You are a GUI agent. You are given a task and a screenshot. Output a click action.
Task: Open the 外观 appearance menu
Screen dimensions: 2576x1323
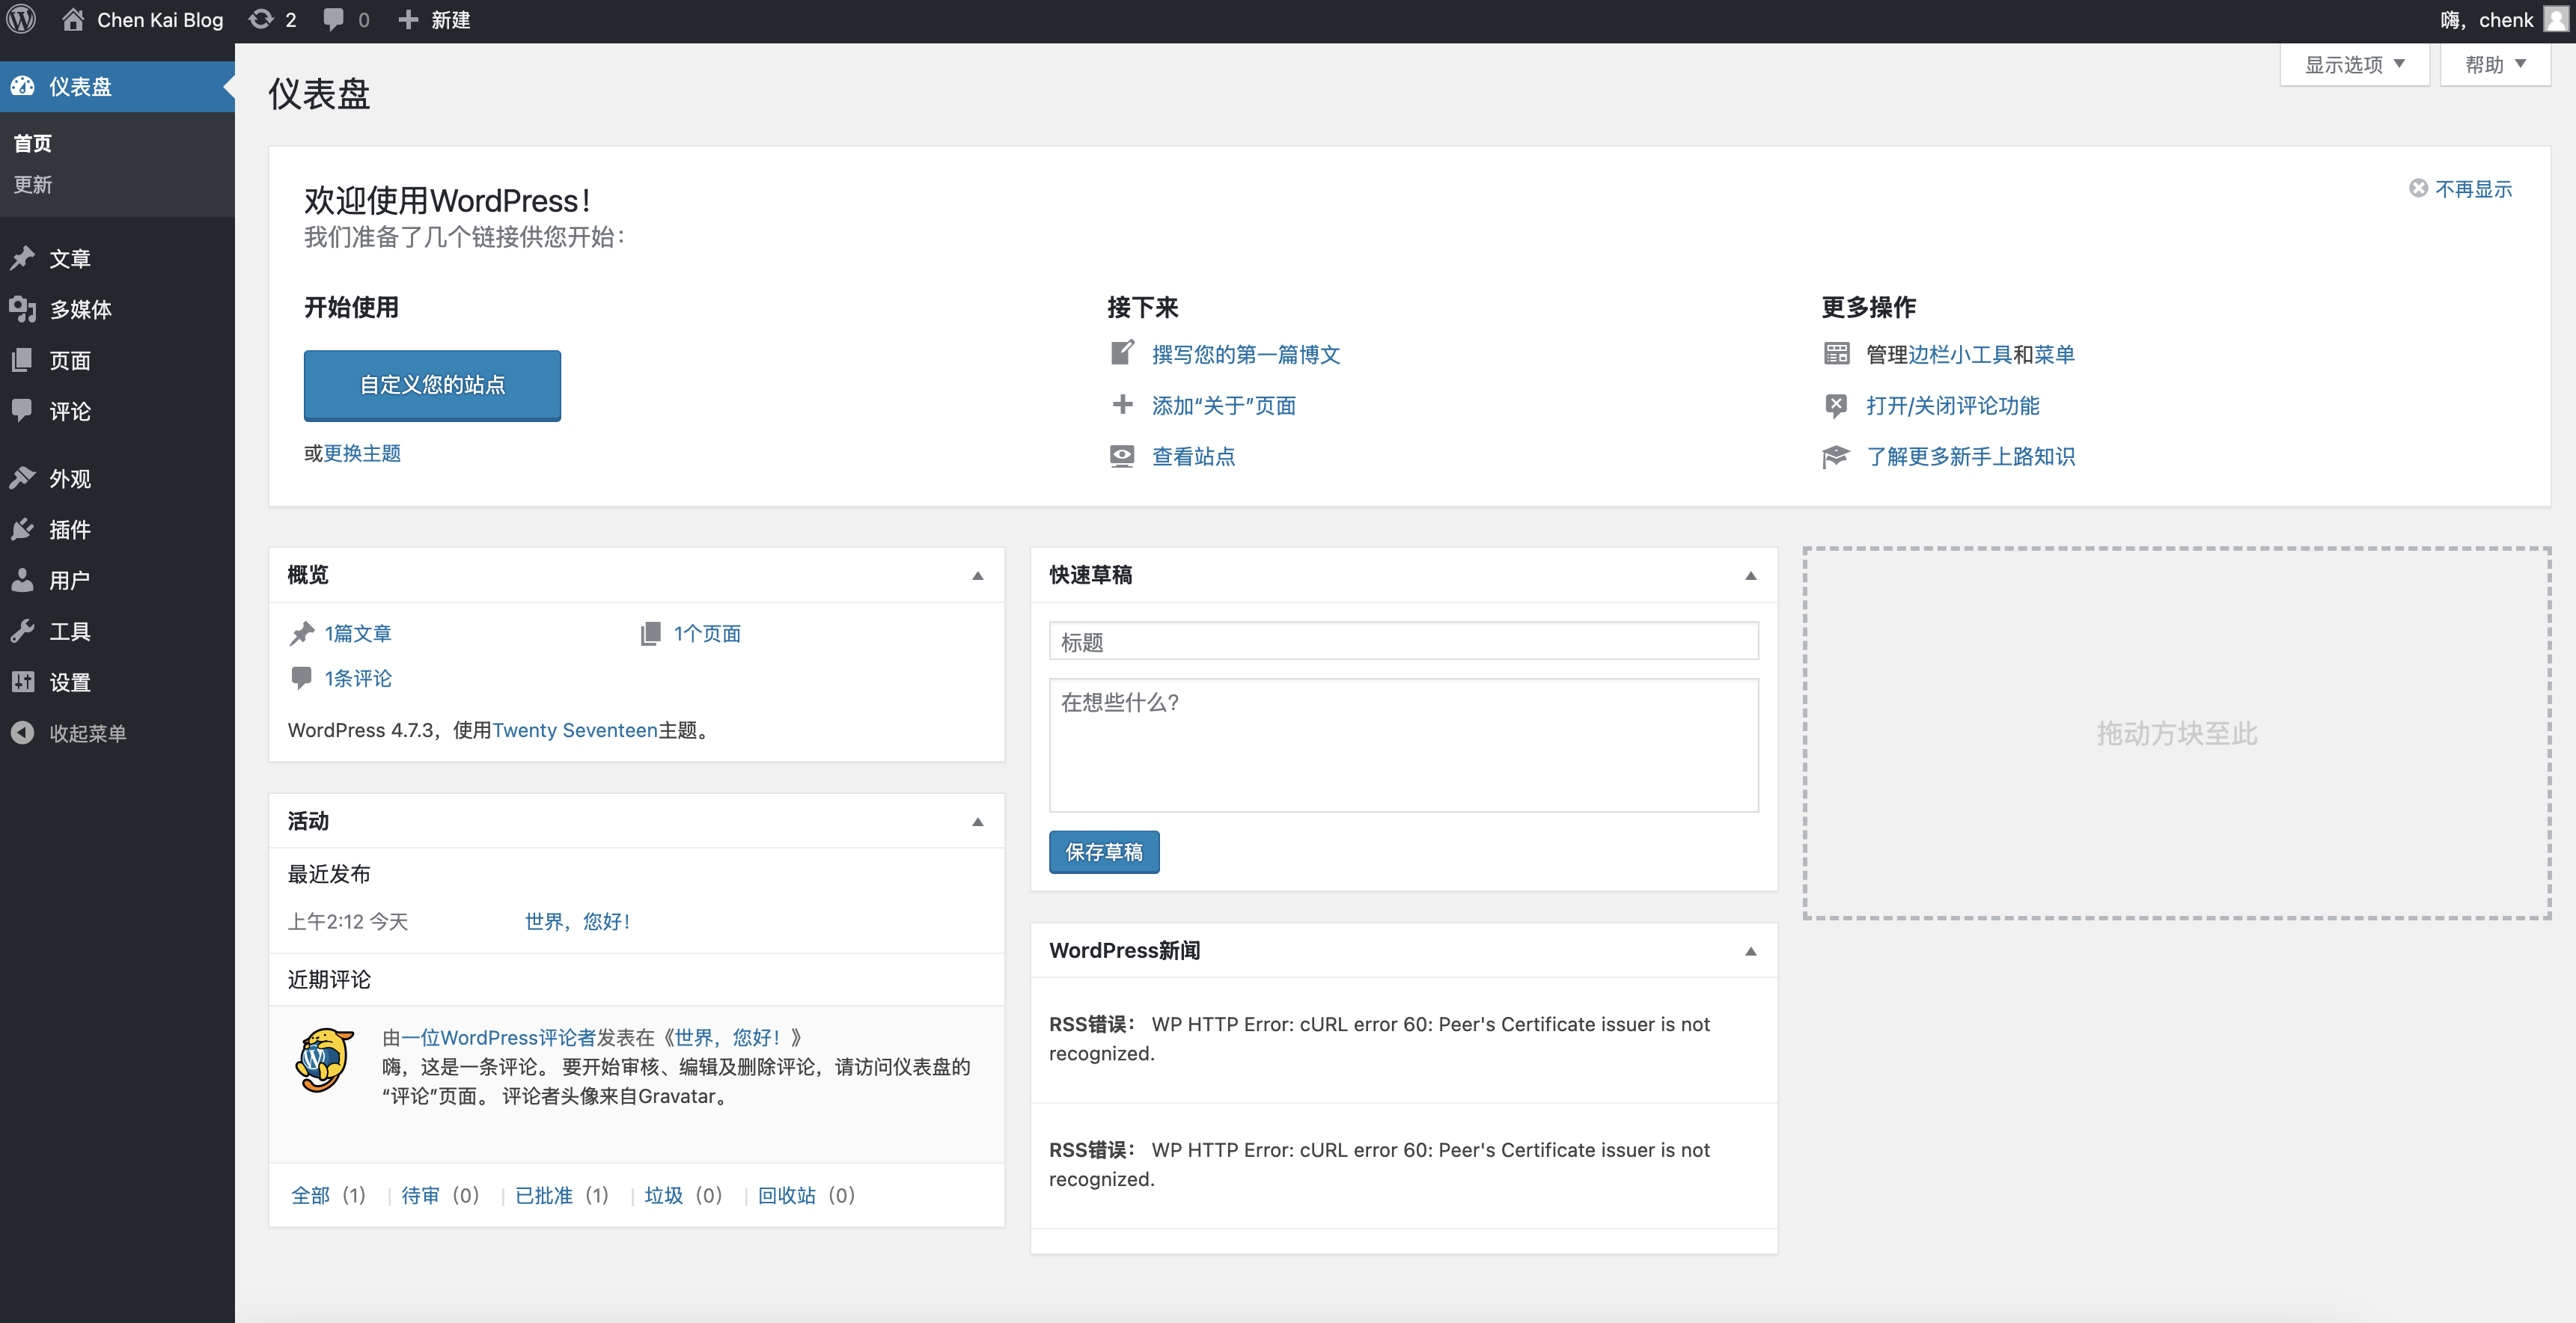point(69,478)
